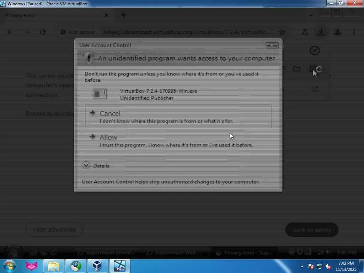Click the guest taskbar volume icon

pyautogui.click(x=329, y=252)
